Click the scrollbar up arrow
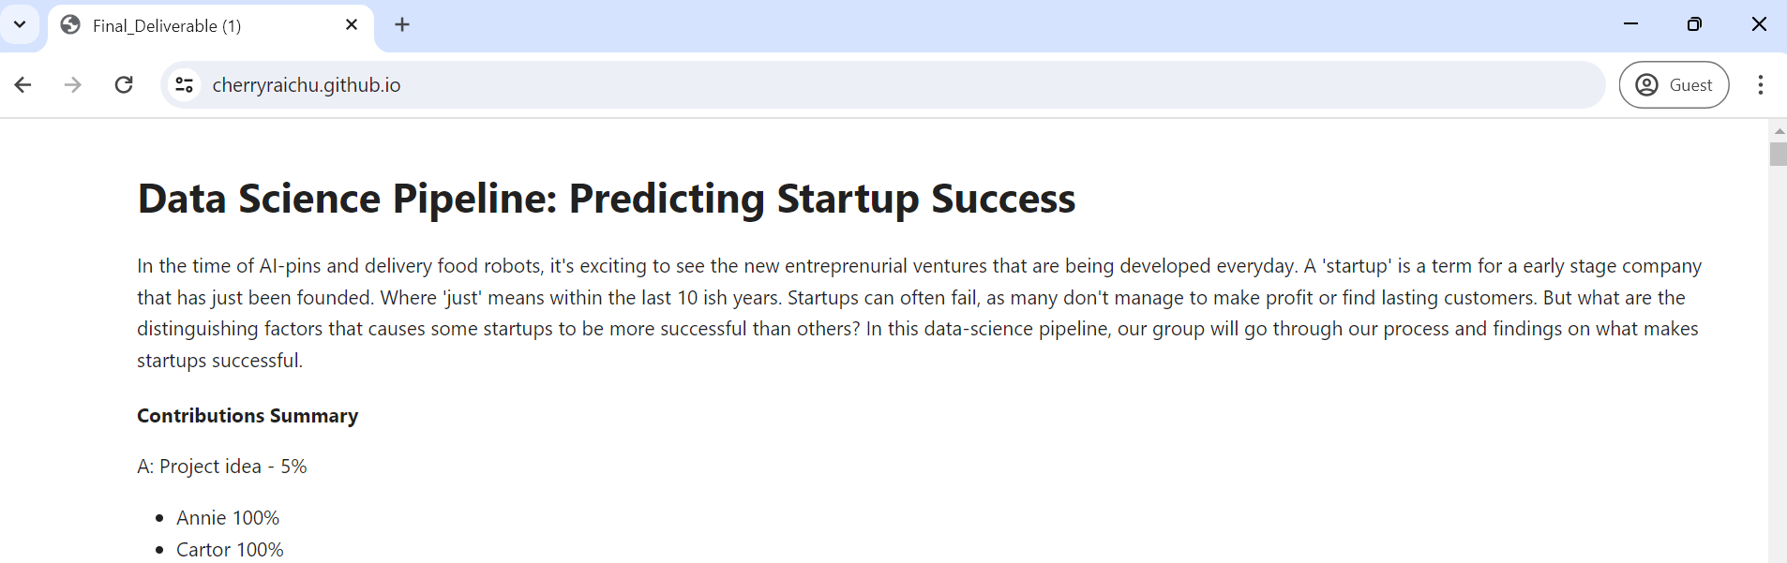 point(1779,131)
